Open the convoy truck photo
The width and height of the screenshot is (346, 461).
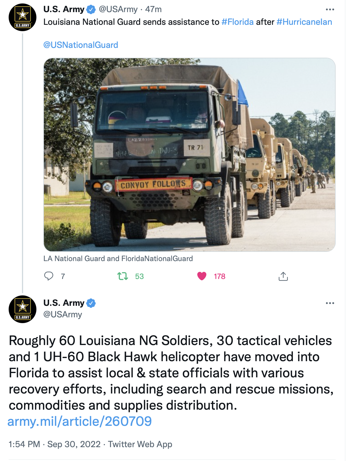coord(189,155)
